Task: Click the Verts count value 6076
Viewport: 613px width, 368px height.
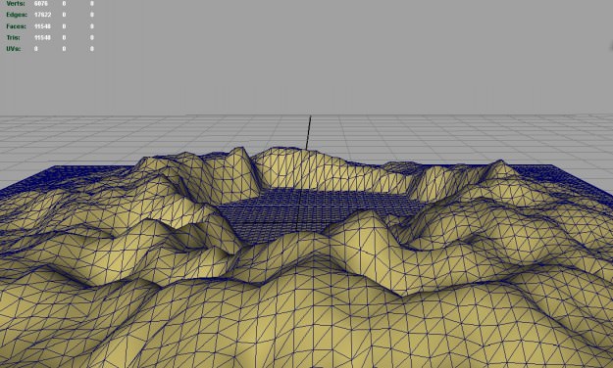Action: (40, 3)
